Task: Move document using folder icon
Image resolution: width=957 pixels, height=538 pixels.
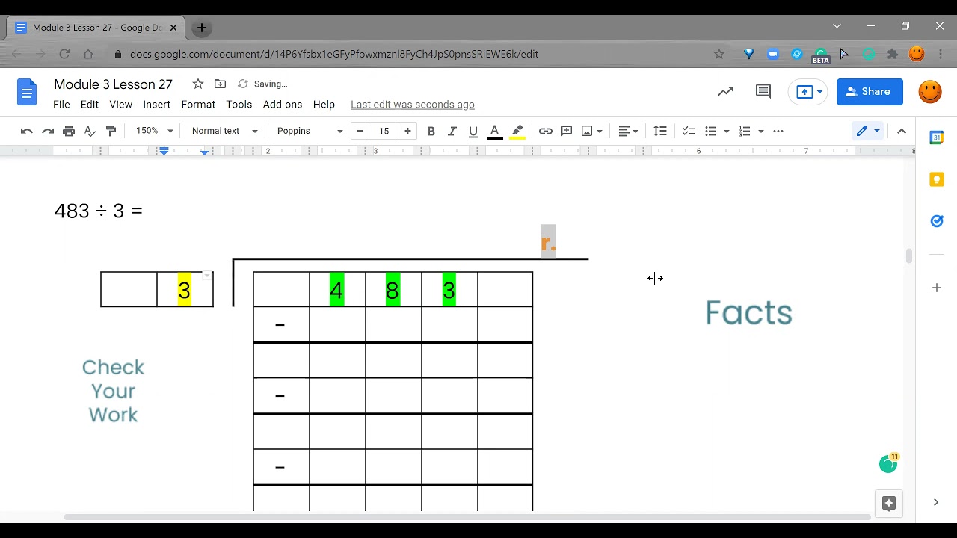Action: click(220, 84)
